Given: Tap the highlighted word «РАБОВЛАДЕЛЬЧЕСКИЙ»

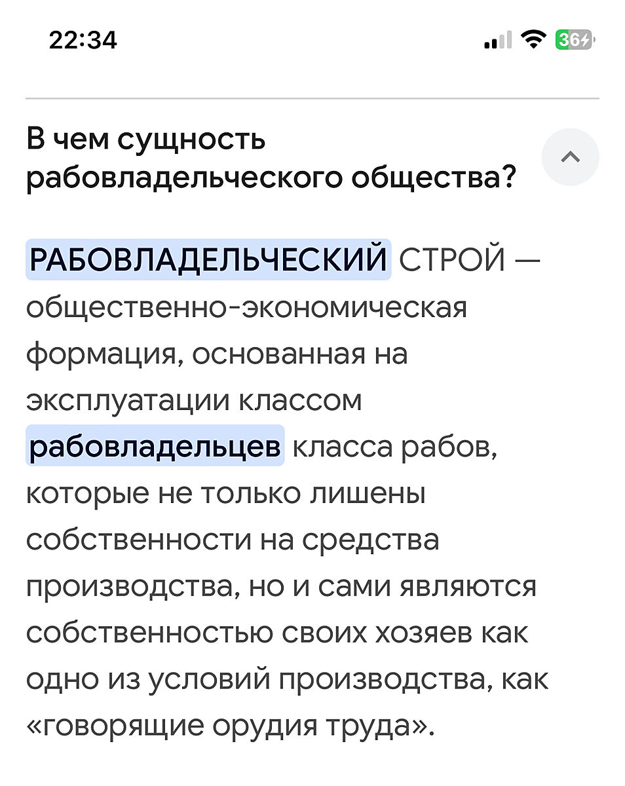Looking at the screenshot, I should [x=208, y=260].
